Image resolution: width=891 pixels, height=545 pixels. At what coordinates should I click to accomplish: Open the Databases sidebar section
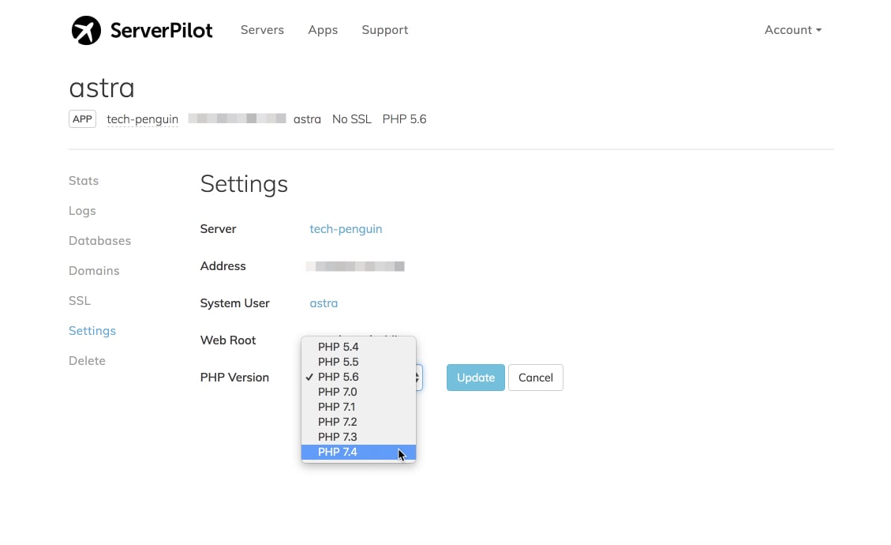[x=100, y=241]
